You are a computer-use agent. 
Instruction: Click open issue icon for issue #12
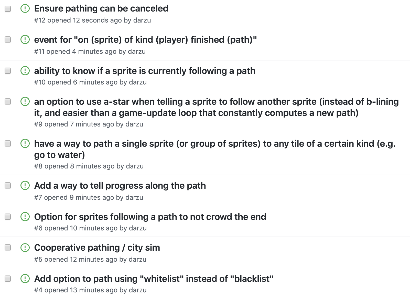[x=25, y=8]
